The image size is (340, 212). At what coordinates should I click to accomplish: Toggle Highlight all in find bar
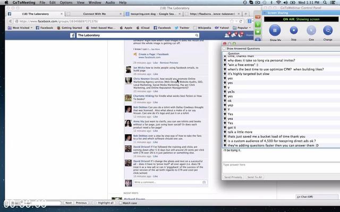(104, 203)
